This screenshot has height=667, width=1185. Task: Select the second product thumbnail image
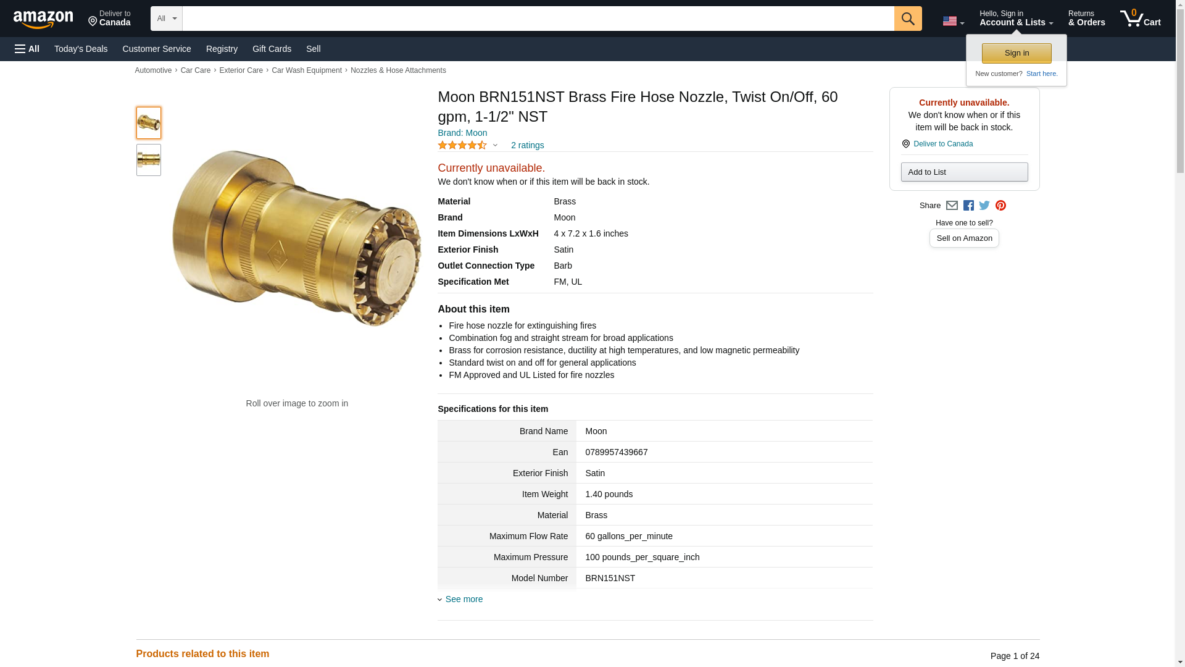(149, 160)
